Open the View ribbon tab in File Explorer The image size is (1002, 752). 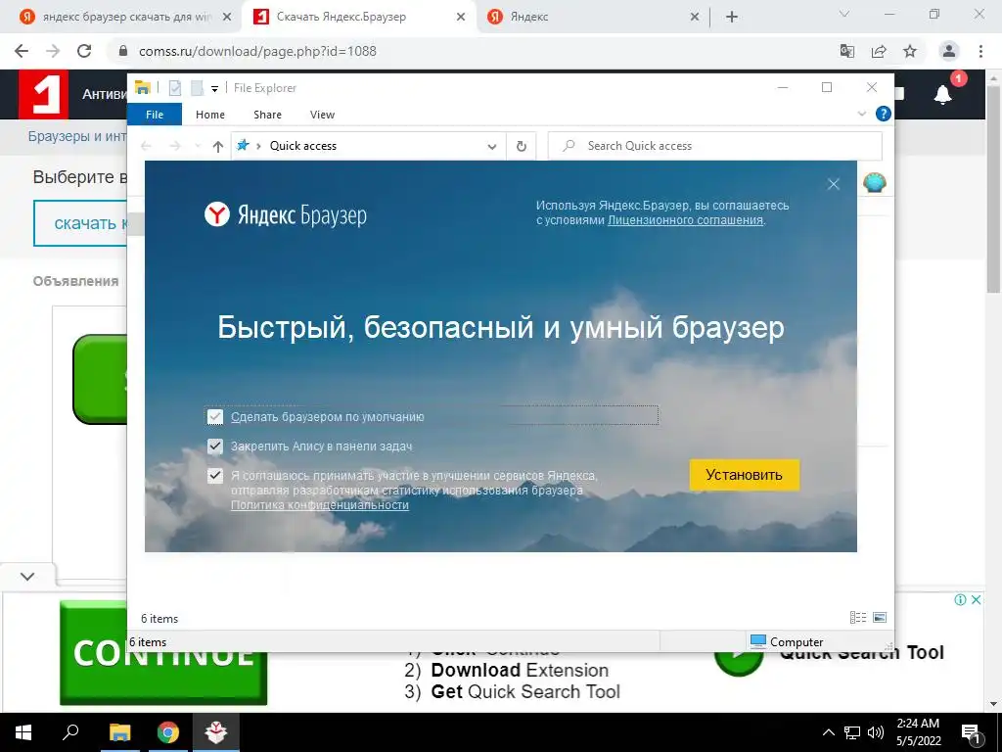[322, 115]
